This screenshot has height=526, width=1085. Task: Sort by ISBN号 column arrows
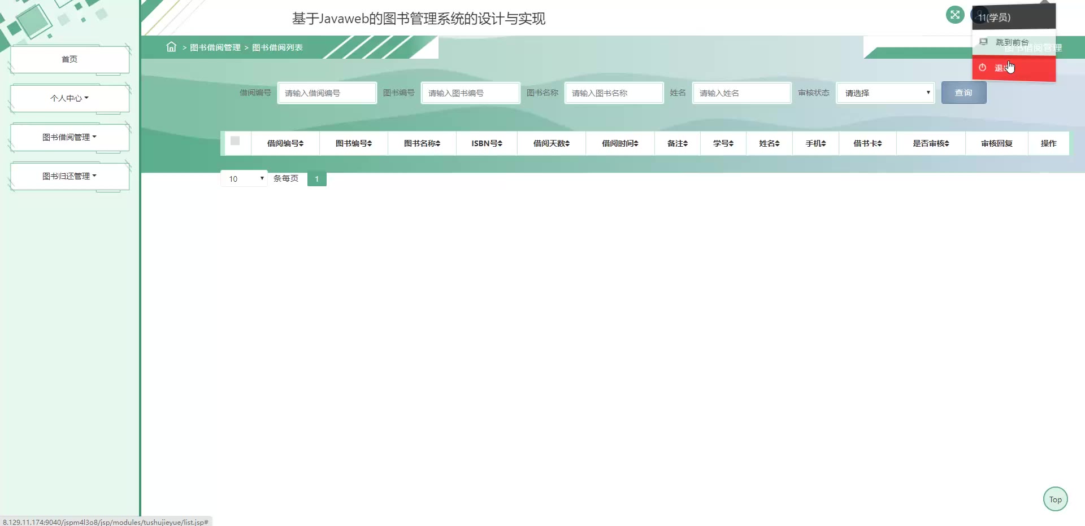pyautogui.click(x=500, y=144)
